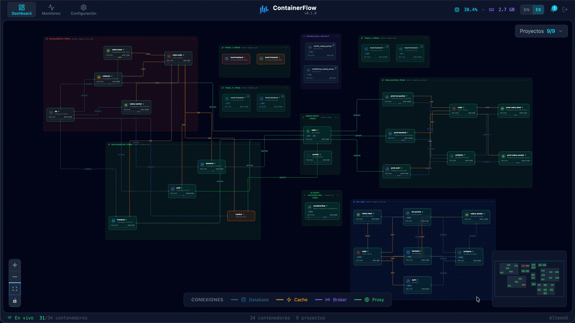Select the ms-puntos node in API / DEV
The height and width of the screenshot is (323, 575).
417,217
